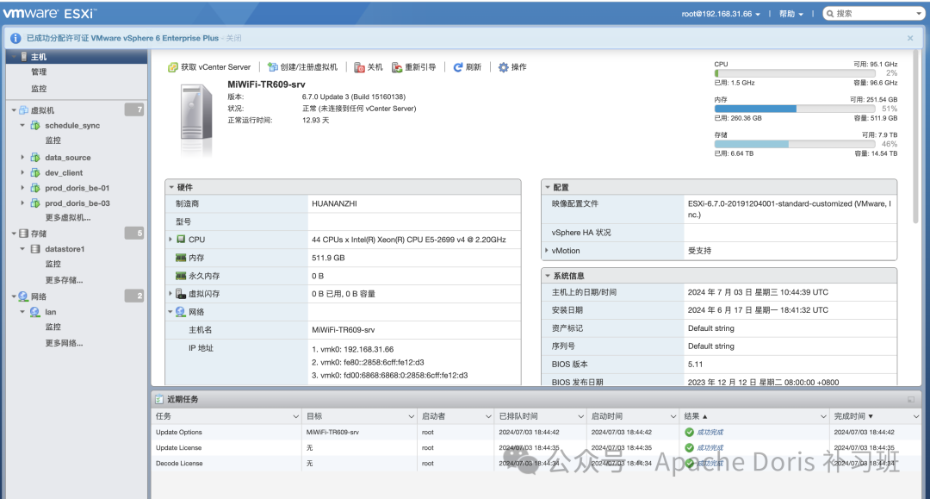
Task: Click the schedule_sync VM icon
Action: 35,126
